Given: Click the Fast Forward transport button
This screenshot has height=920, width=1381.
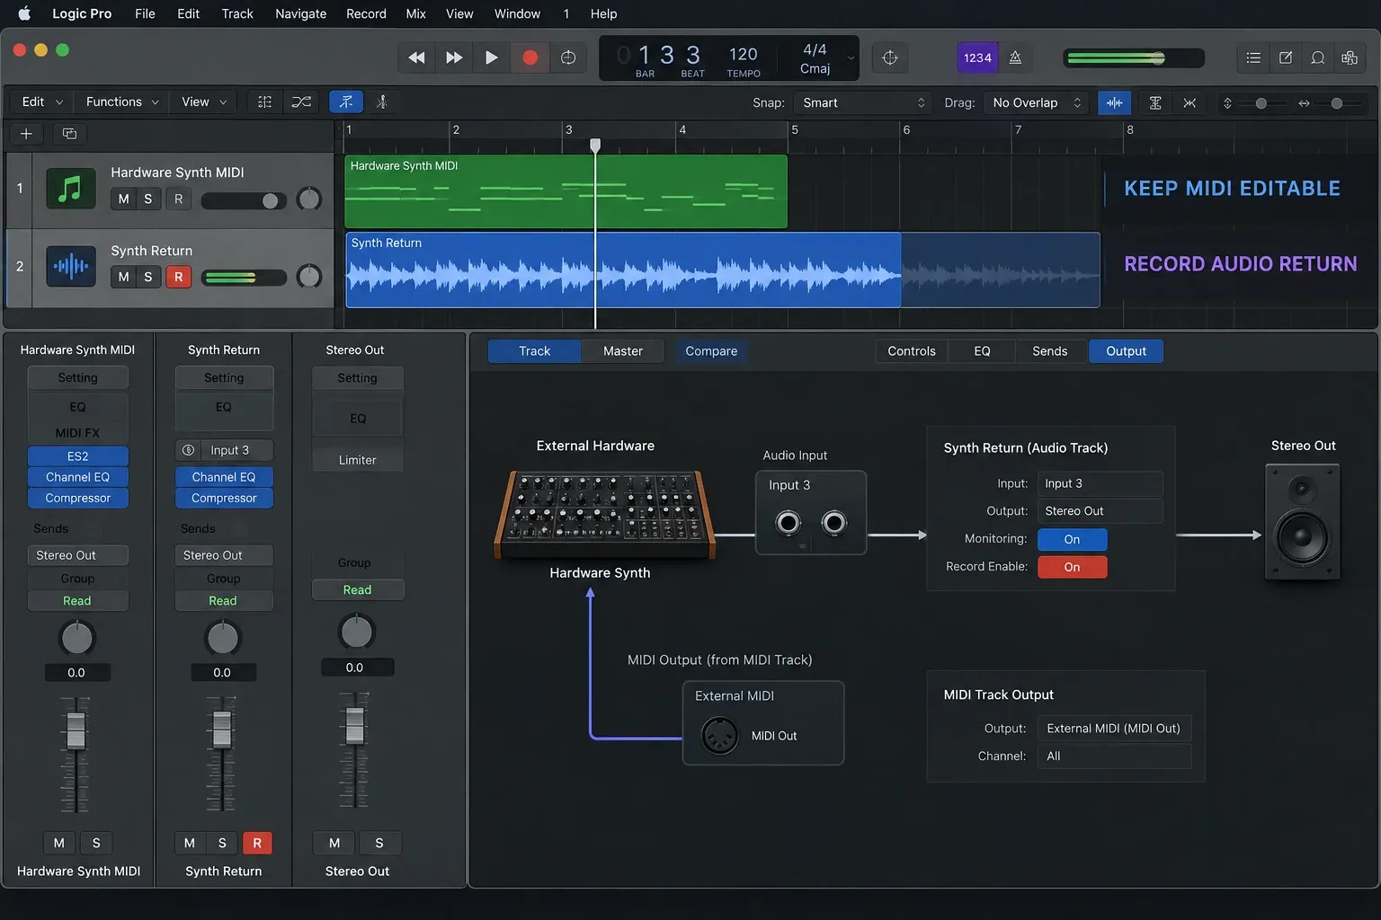Looking at the screenshot, I should click(454, 57).
